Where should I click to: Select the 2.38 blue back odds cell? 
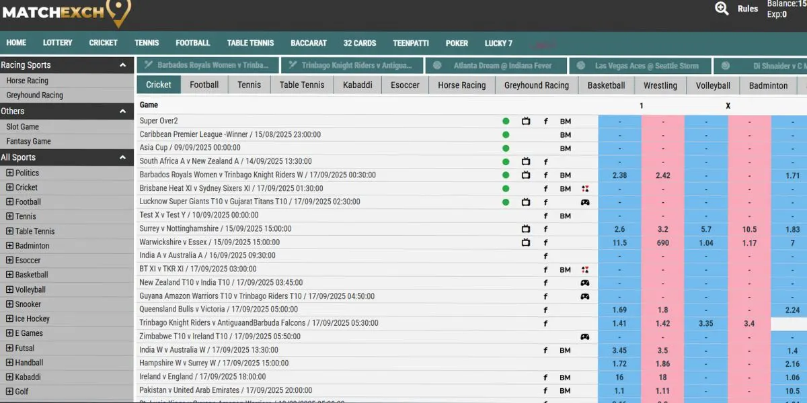619,175
